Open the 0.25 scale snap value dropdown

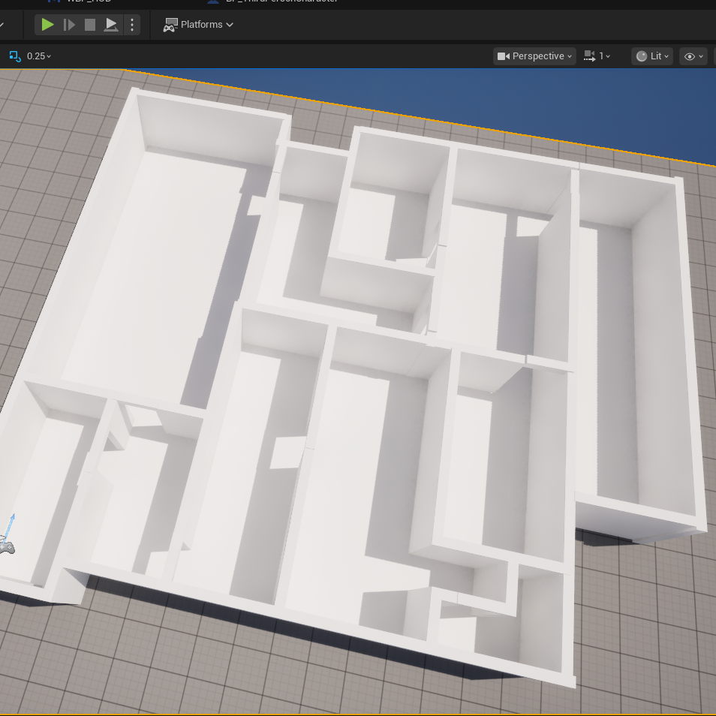coord(39,56)
